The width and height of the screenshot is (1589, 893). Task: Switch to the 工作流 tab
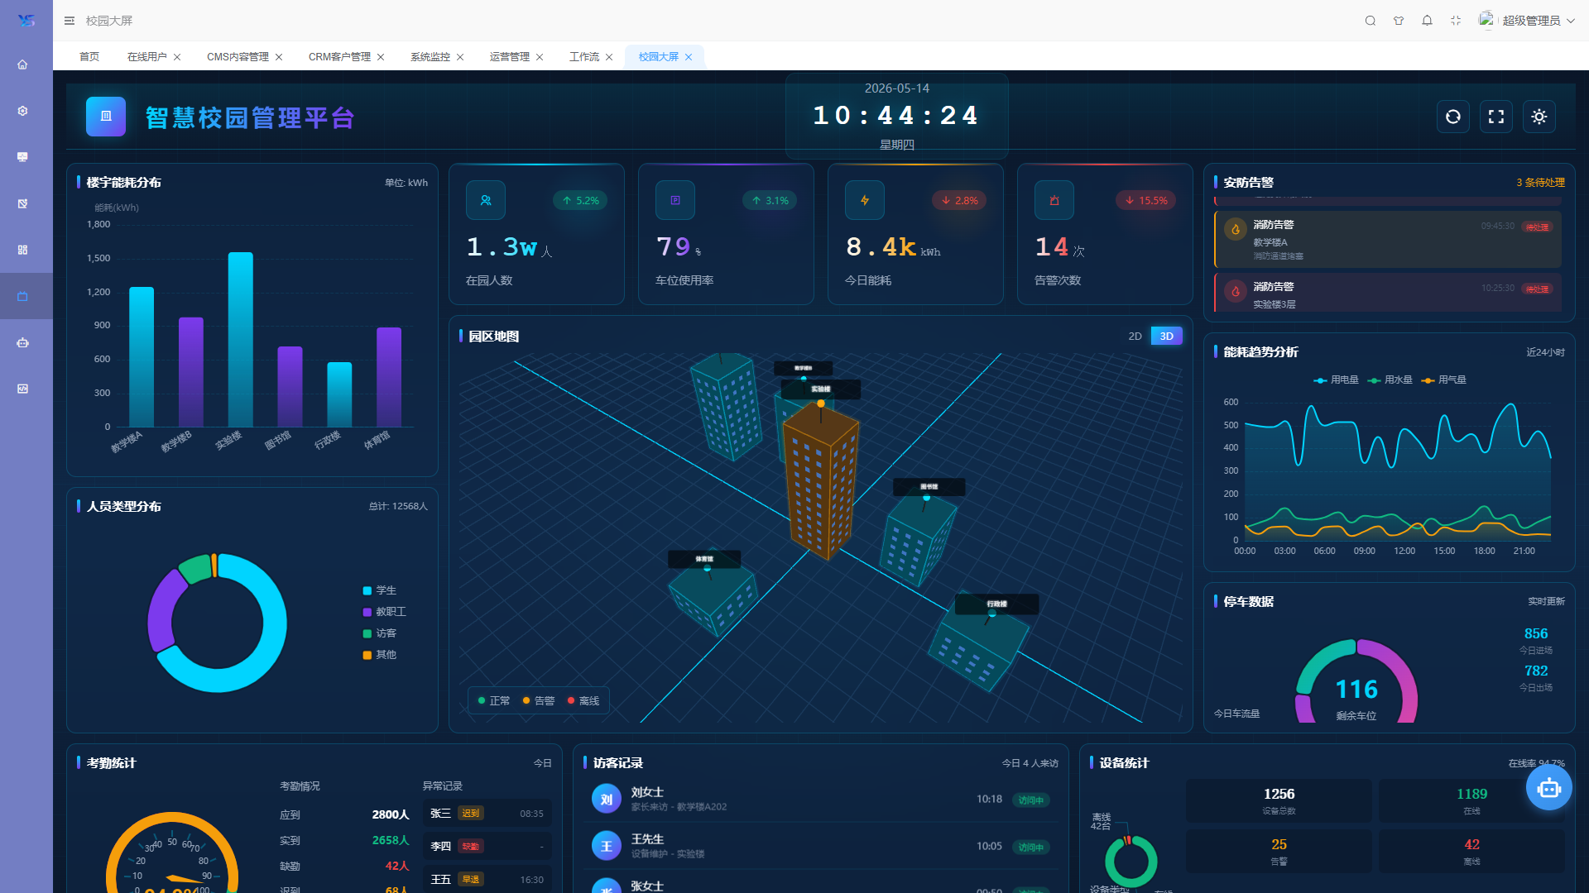point(584,57)
